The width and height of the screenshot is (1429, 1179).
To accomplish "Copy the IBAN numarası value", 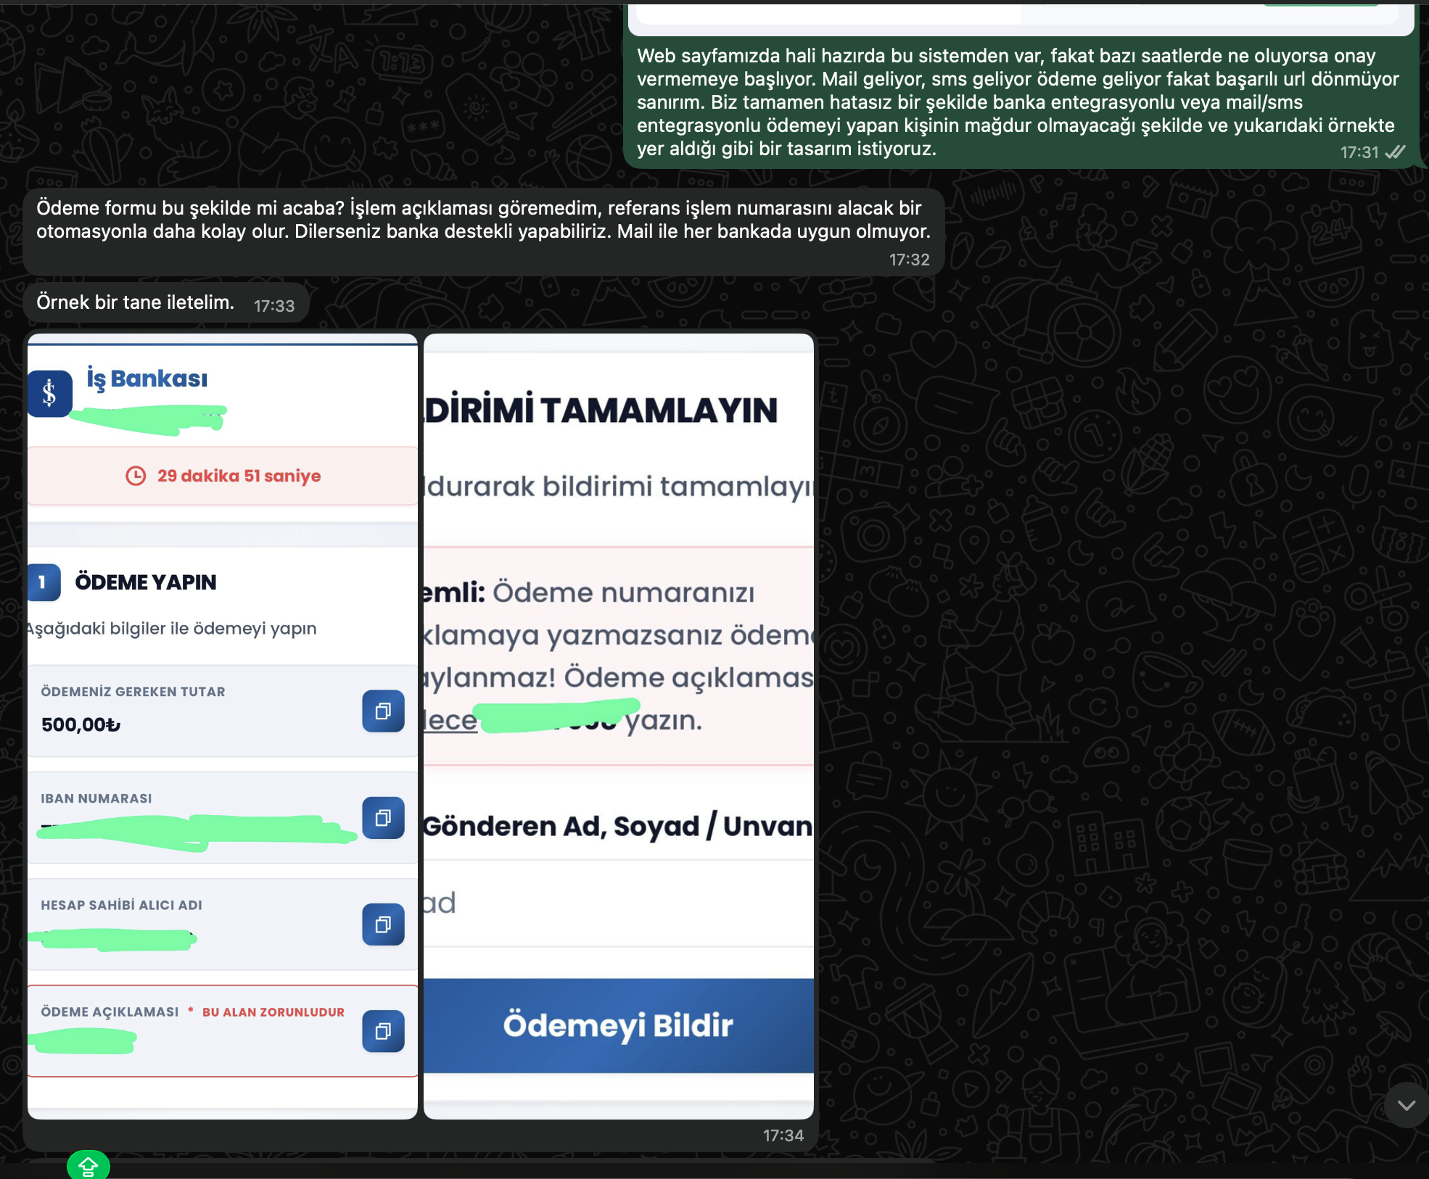I will click(x=383, y=818).
